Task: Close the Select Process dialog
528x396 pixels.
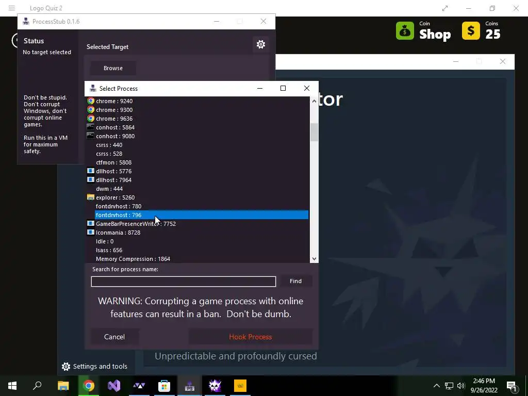Action: (x=306, y=88)
